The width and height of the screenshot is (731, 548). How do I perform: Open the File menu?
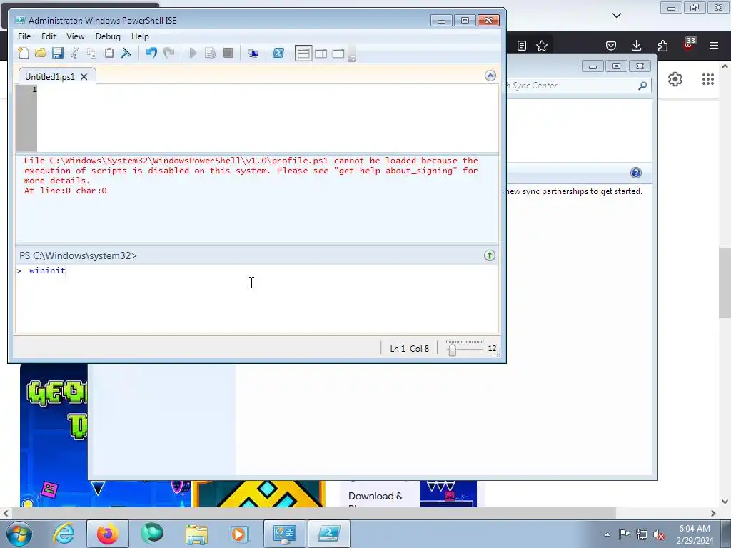pos(24,36)
